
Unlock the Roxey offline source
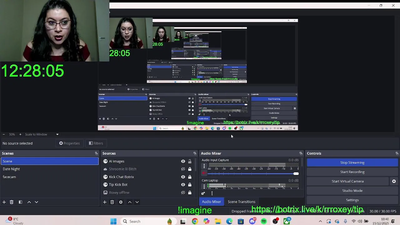click(x=190, y=192)
